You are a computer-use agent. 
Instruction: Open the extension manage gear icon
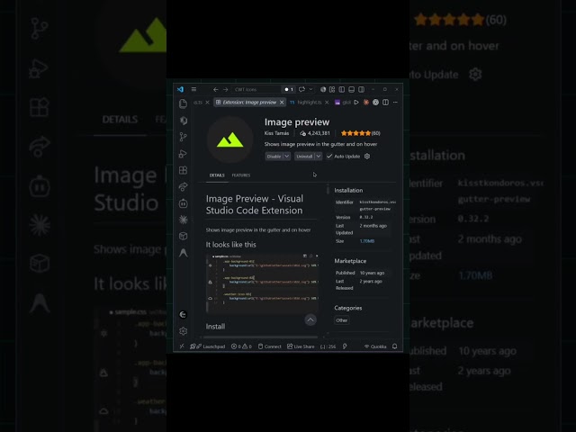point(367,157)
